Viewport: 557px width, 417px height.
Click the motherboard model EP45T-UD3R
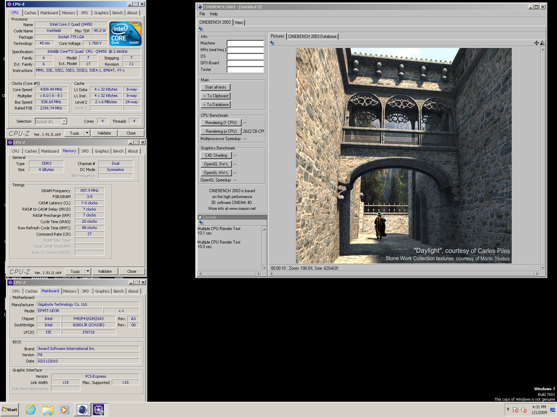69,311
